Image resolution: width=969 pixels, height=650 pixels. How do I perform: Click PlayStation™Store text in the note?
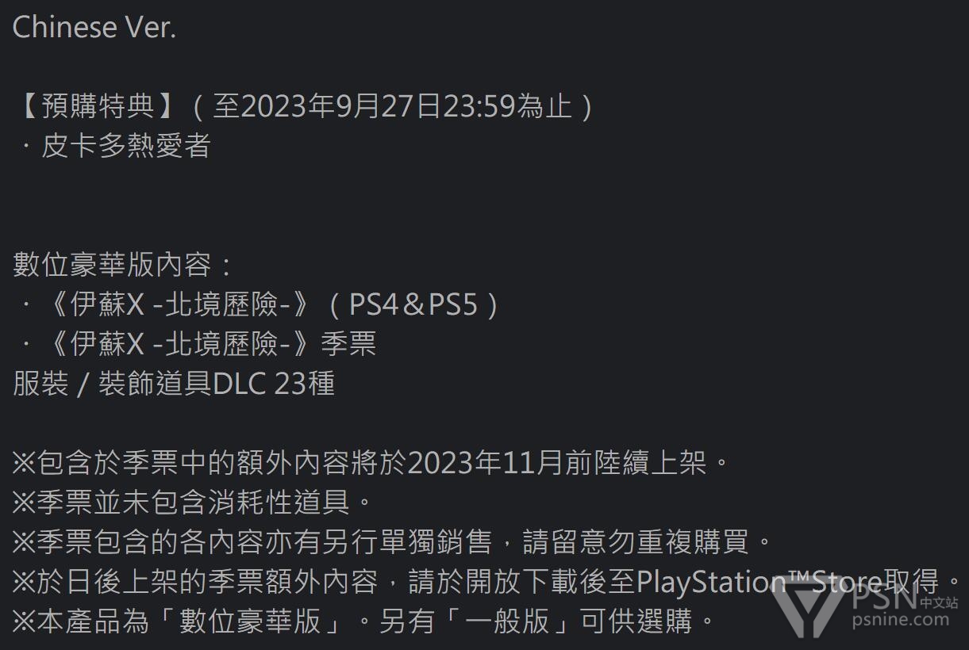click(x=759, y=582)
